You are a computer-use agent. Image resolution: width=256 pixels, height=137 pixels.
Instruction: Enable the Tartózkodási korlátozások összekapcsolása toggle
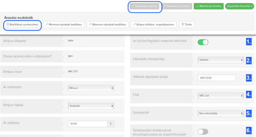(203, 132)
